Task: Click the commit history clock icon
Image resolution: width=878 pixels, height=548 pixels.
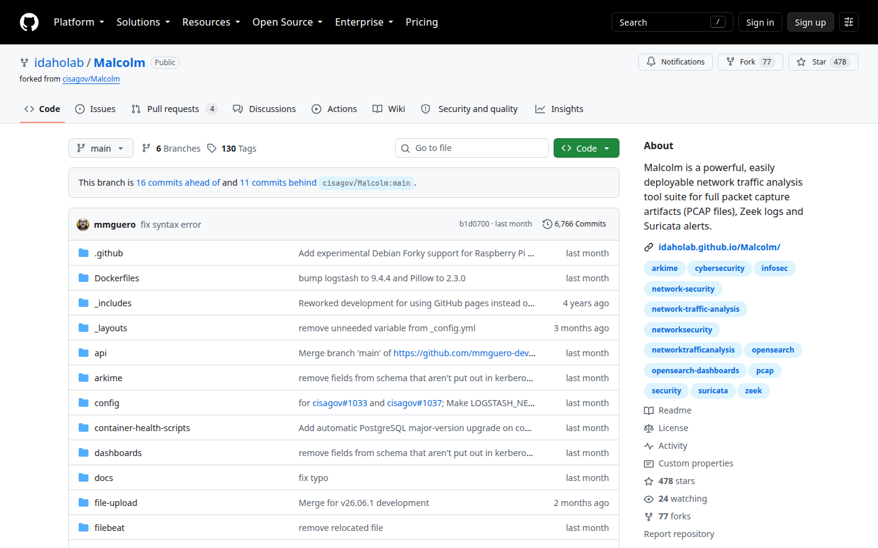Action: click(x=547, y=224)
